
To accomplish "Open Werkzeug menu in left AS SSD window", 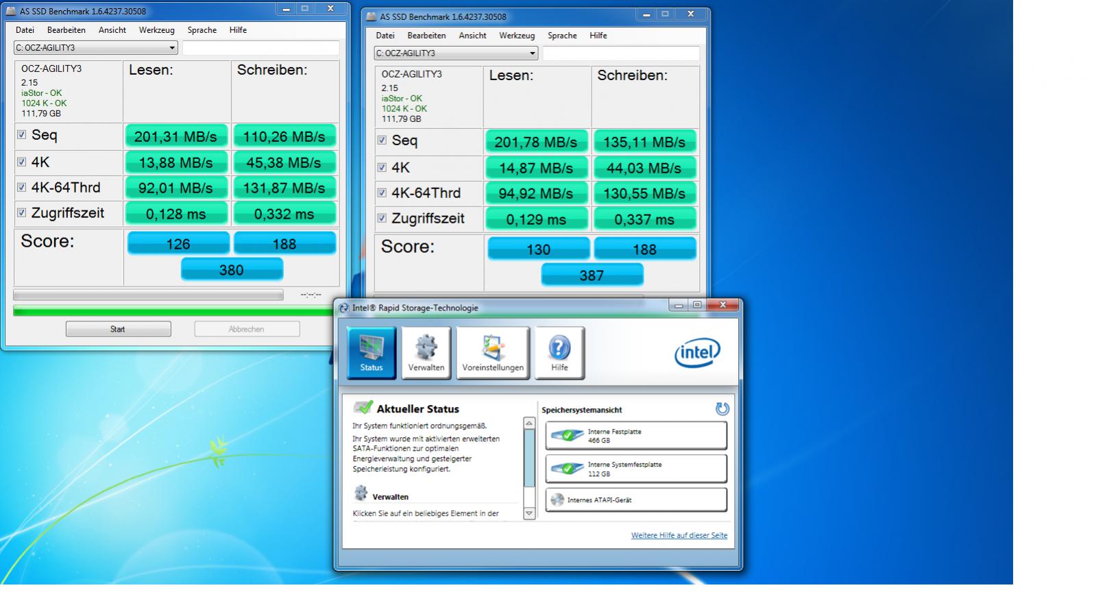I will [157, 30].
